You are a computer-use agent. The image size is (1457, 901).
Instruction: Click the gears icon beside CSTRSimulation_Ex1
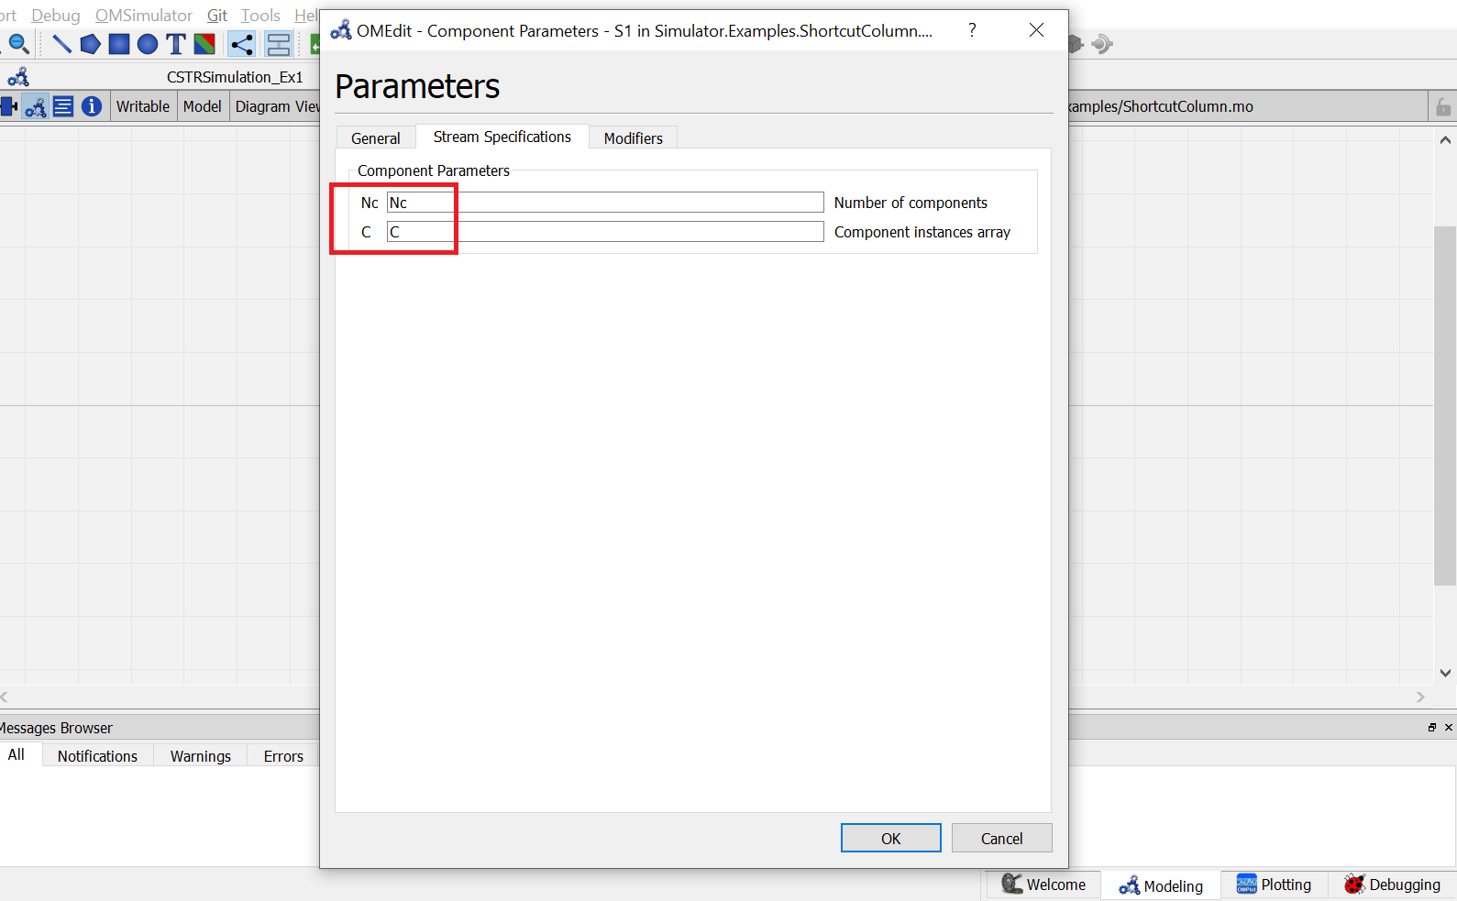coord(18,77)
